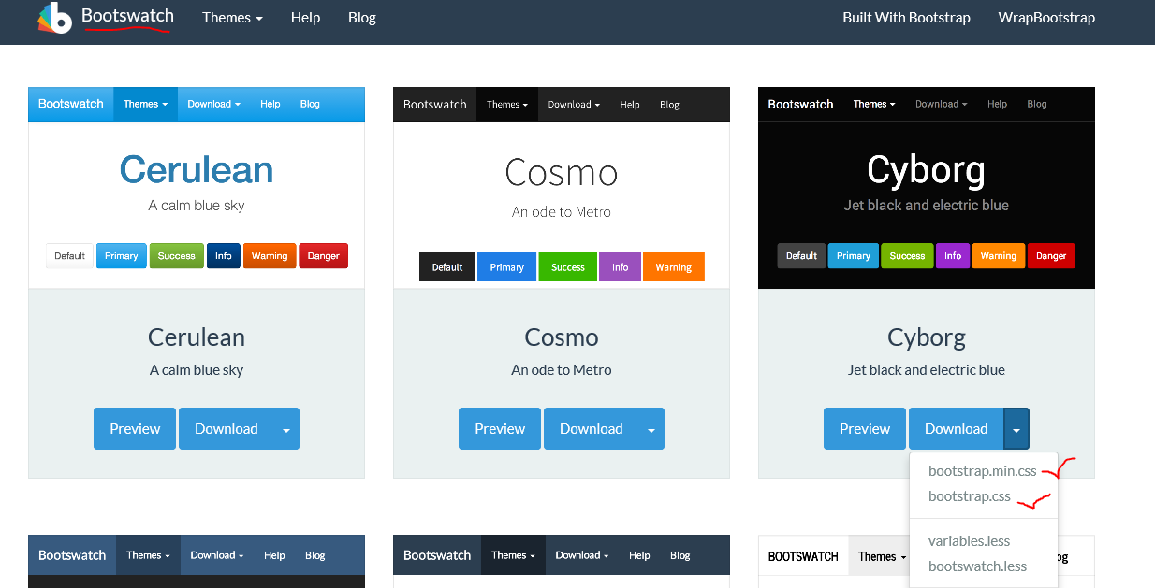Click Cyborg preview's gray Default swatch
The height and width of the screenshot is (588, 1155).
pyautogui.click(x=802, y=256)
